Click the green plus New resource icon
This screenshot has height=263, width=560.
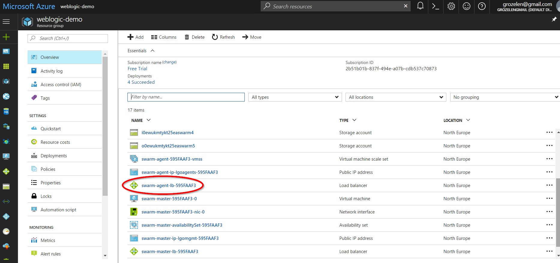point(6,37)
